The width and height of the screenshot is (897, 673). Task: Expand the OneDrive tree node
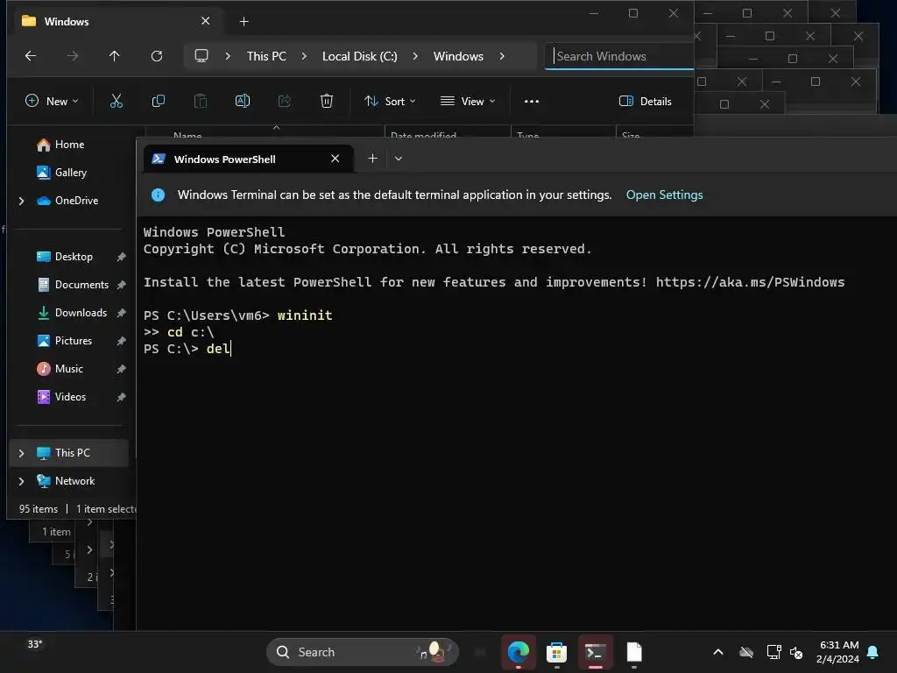click(21, 201)
